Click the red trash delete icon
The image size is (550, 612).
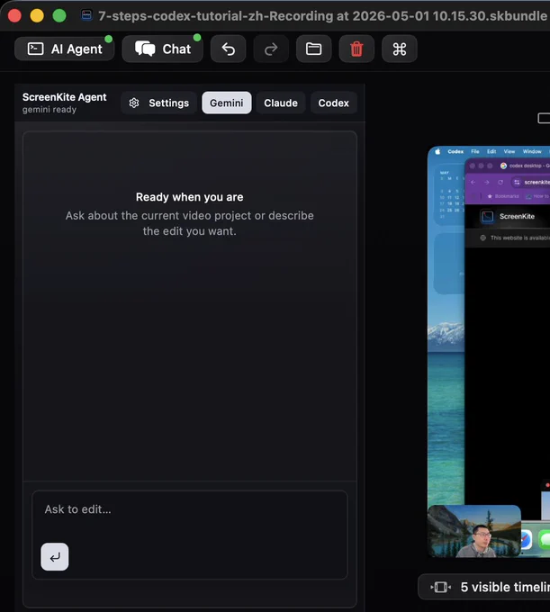click(x=356, y=49)
